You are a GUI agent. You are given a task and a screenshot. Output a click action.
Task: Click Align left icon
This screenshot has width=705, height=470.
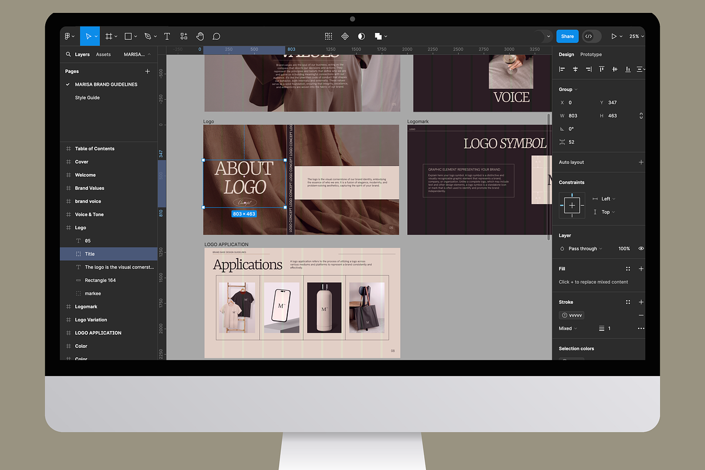pos(562,69)
